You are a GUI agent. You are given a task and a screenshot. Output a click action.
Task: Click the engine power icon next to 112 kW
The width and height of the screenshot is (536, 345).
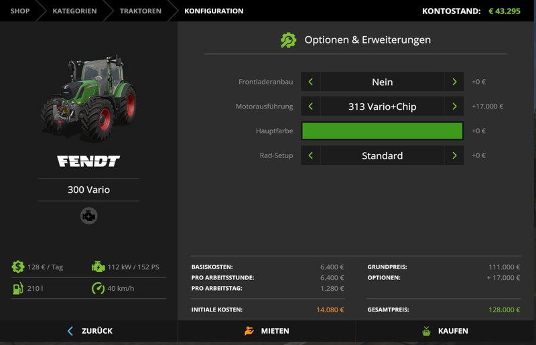(x=98, y=267)
